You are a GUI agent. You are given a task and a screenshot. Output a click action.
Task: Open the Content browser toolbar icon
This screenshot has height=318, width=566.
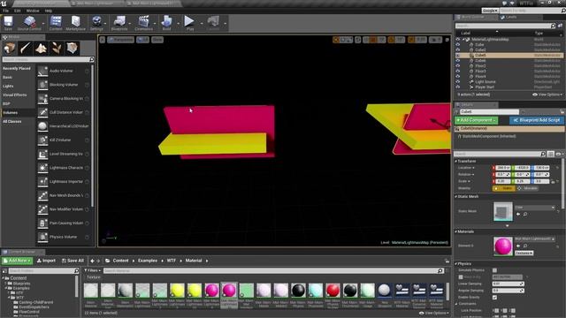coord(56,23)
